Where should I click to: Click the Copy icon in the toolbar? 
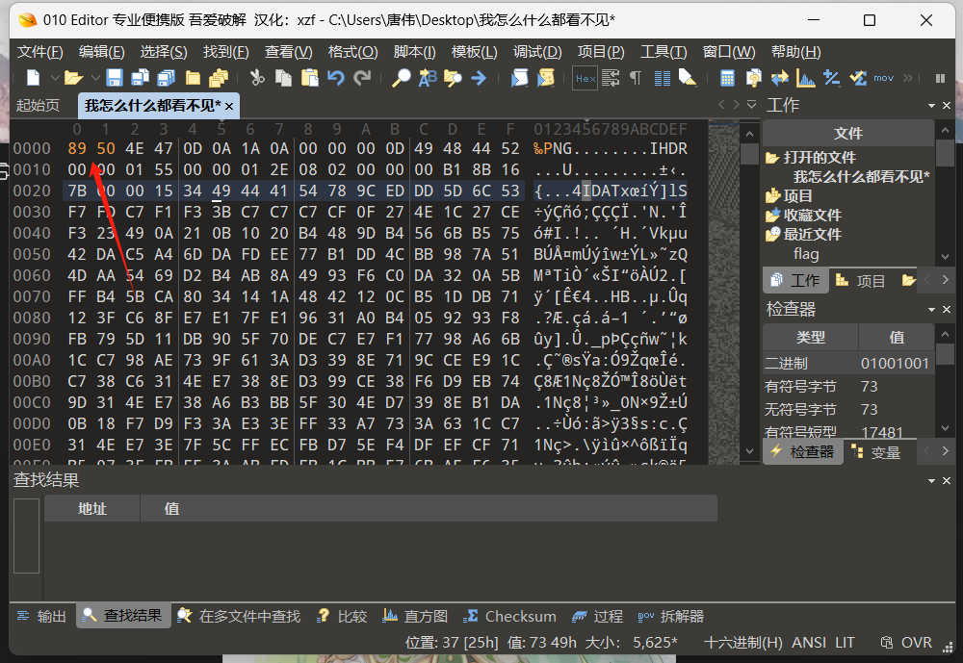tap(283, 78)
